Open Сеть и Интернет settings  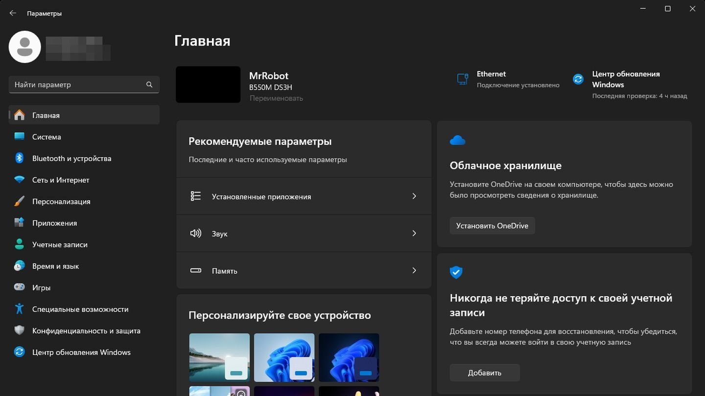point(84,180)
